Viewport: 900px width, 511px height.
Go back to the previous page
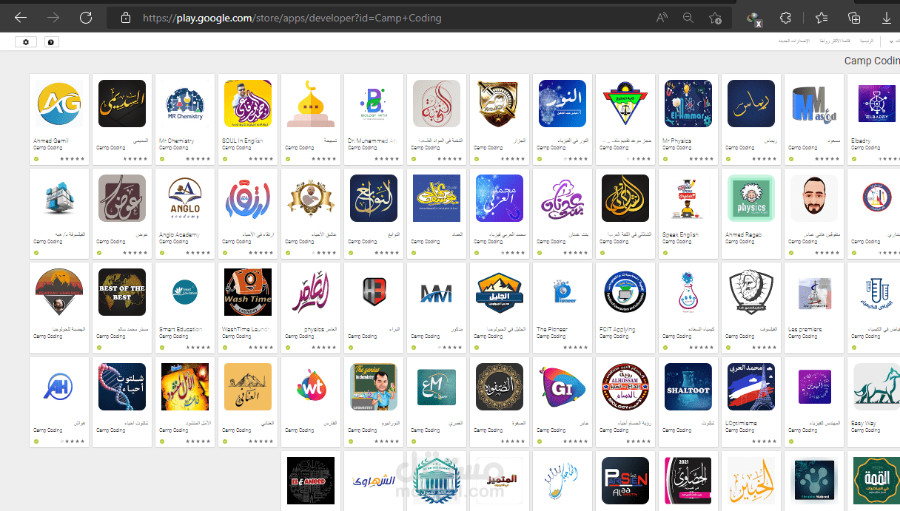(21, 17)
